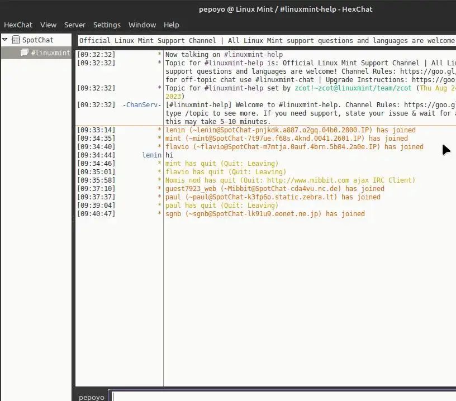Click the channel topic bar text
This screenshot has height=401, width=456.
click(267, 41)
